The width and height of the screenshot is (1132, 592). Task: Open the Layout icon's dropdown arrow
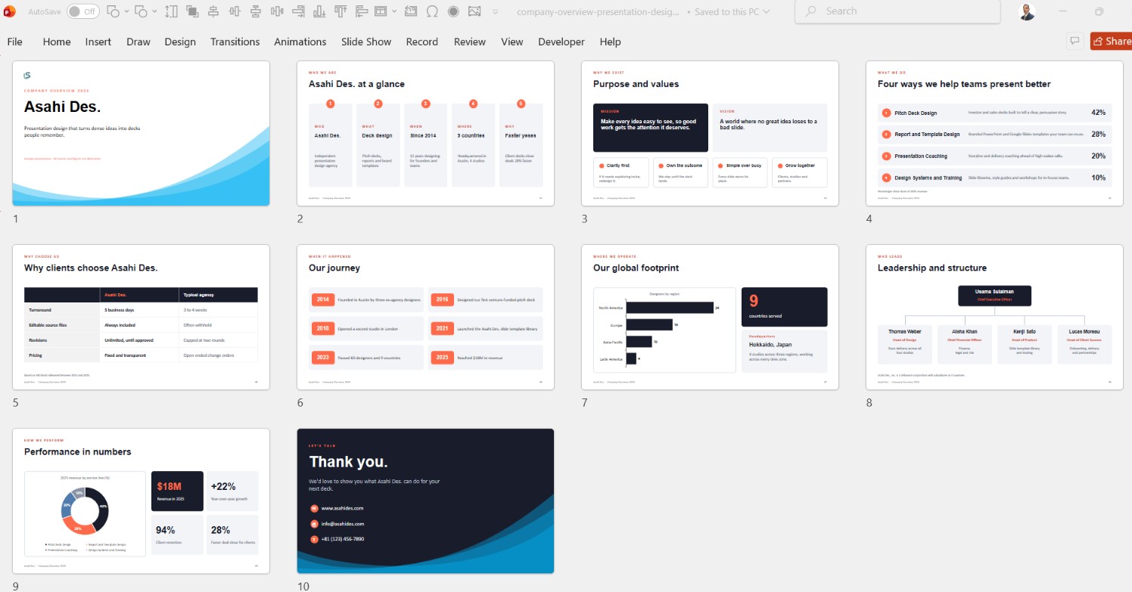coord(393,11)
